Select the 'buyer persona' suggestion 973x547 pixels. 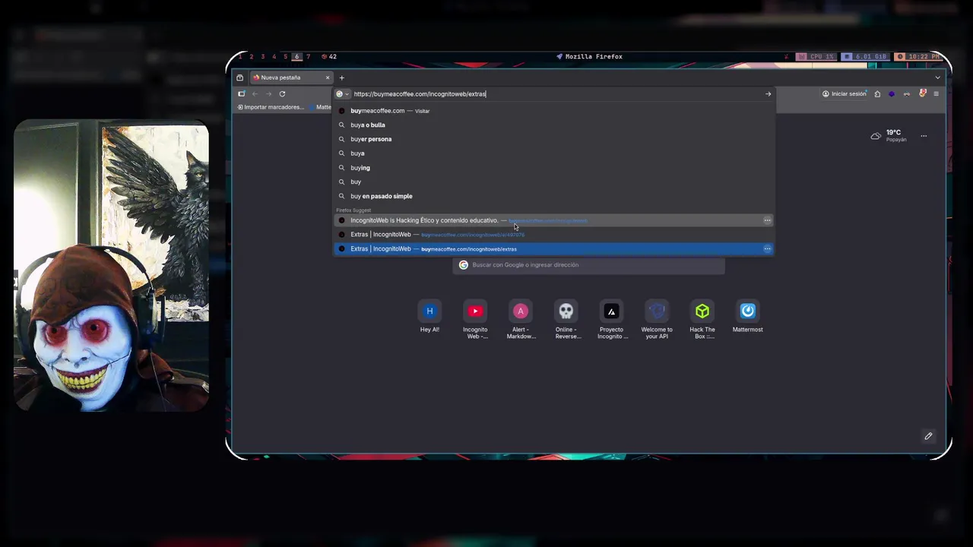554,139
